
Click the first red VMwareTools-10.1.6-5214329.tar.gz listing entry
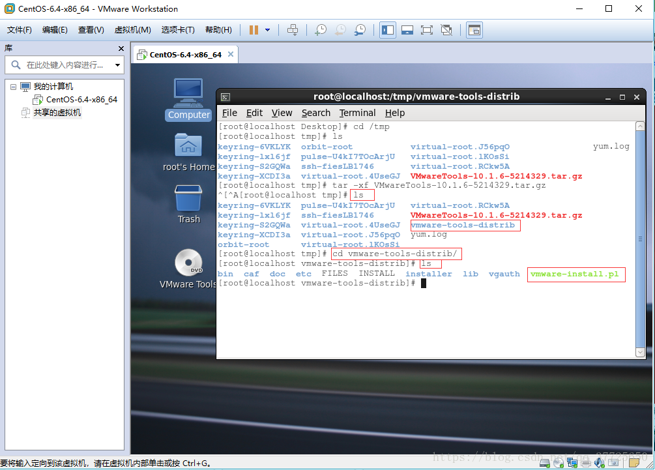coord(496,176)
